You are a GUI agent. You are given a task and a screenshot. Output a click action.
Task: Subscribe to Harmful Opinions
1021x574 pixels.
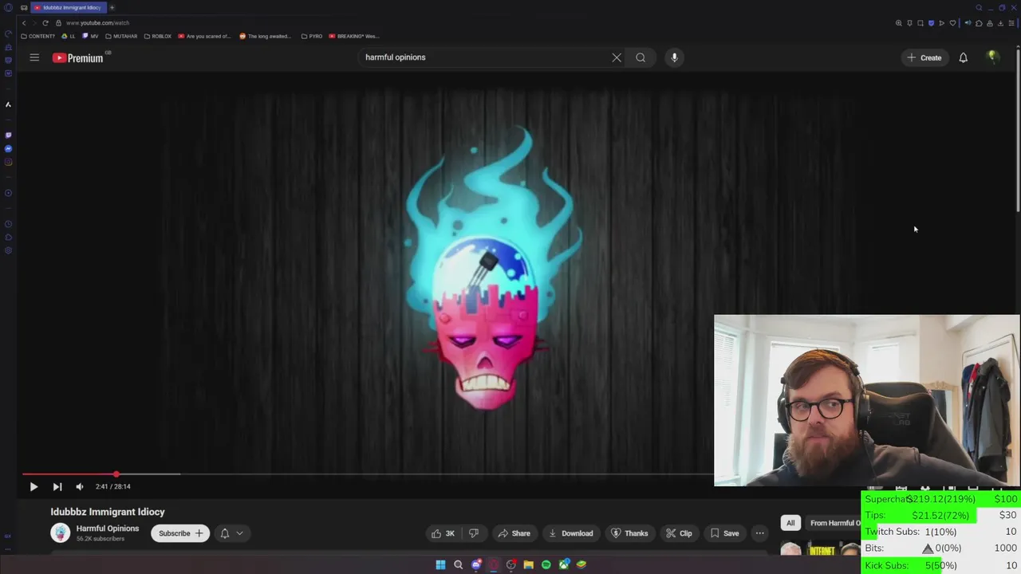[180, 533]
